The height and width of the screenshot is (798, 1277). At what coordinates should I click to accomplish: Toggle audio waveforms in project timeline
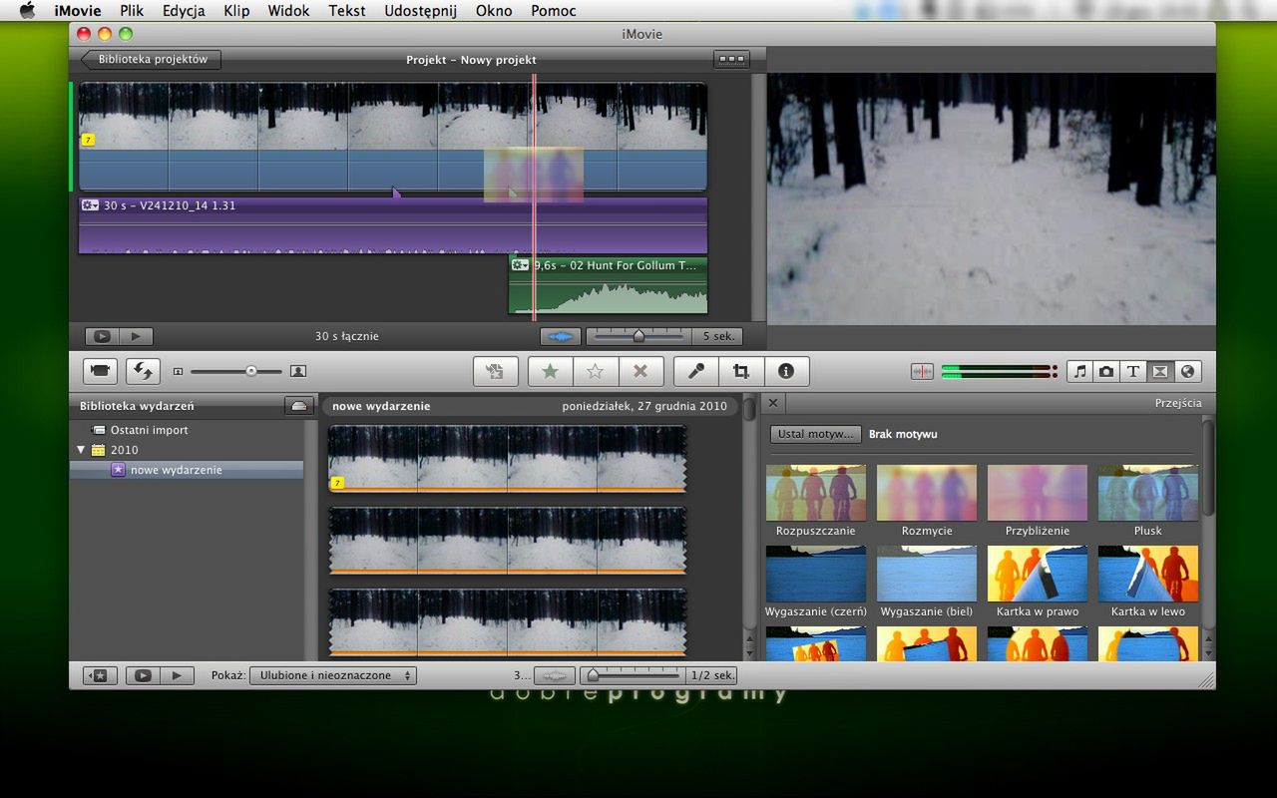point(560,337)
